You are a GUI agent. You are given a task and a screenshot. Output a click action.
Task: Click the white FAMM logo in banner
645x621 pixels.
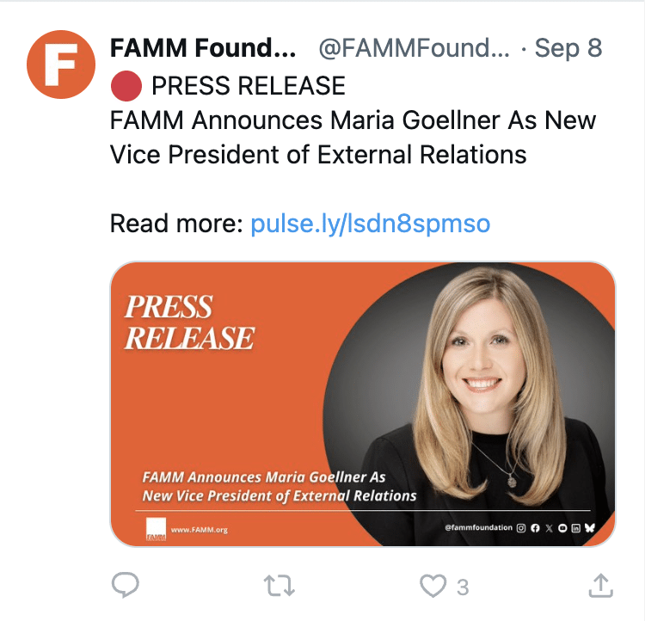[156, 529]
